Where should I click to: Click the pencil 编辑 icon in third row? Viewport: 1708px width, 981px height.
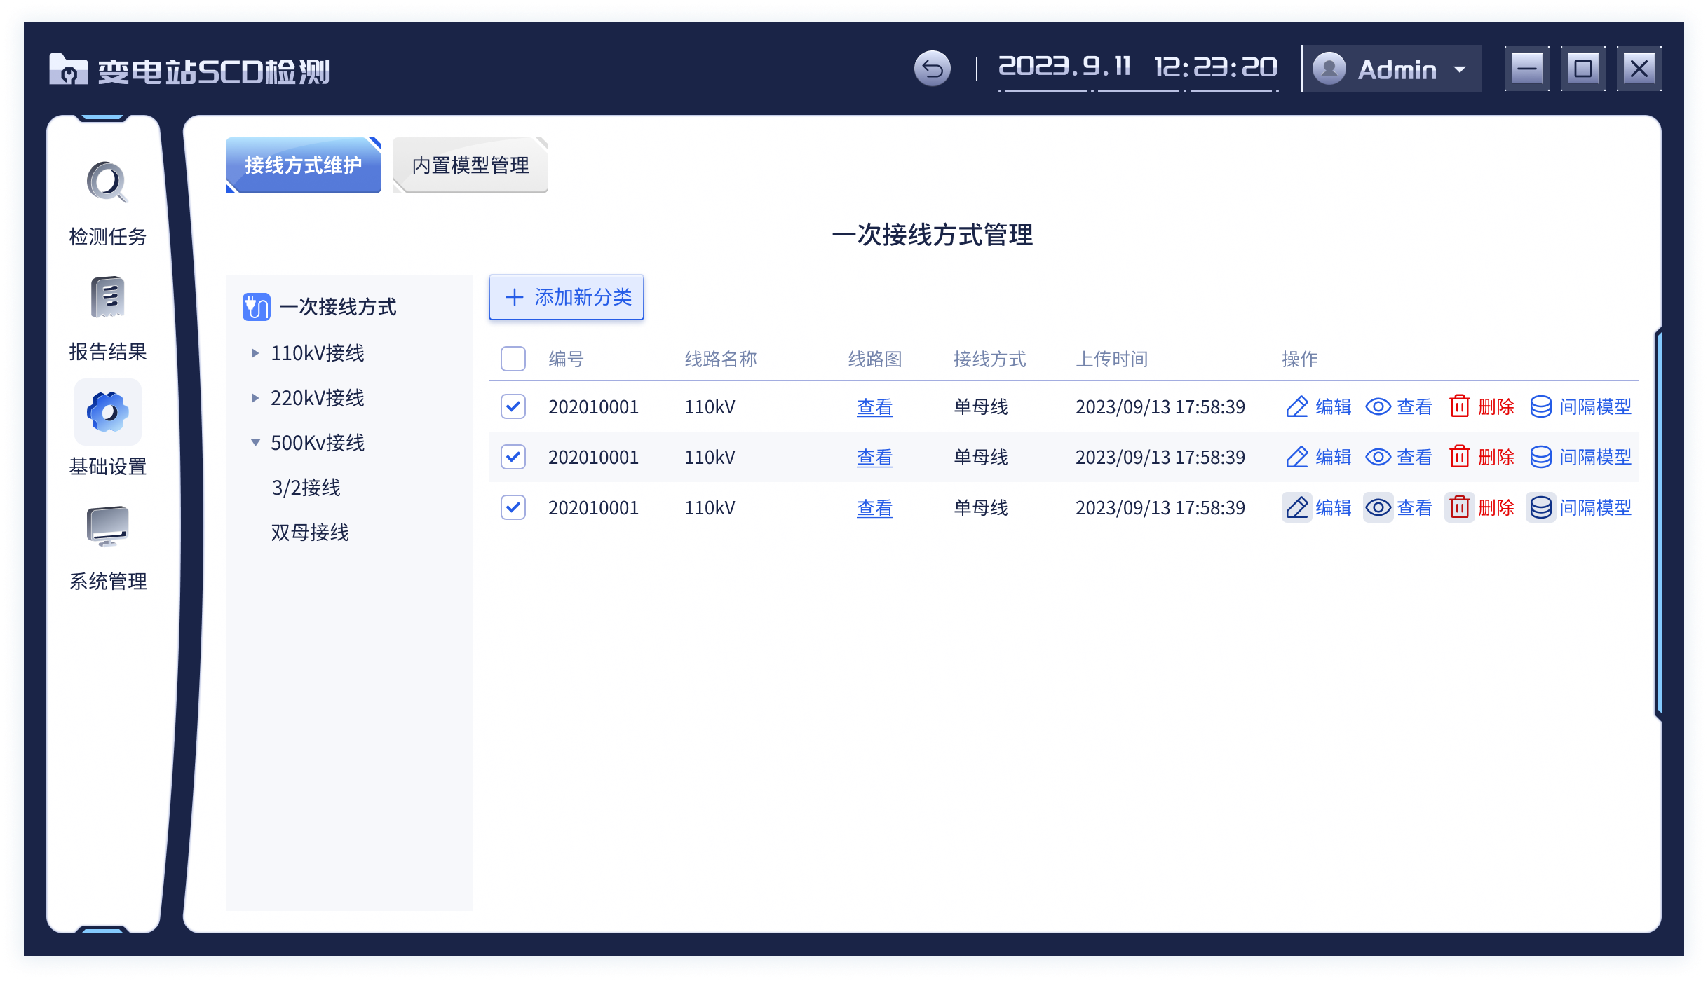coord(1296,508)
